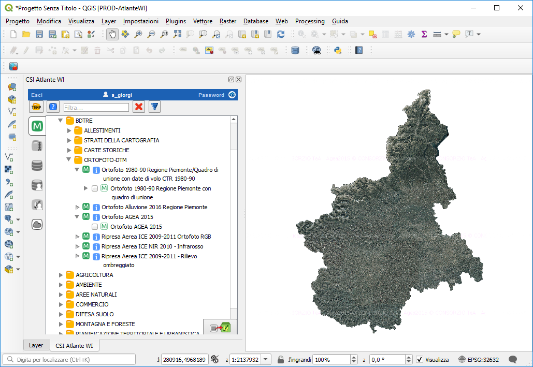The image size is (533, 367).
Task: Click the red X clear filter icon
Action: [139, 107]
